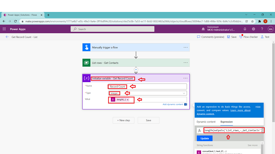
Task: Click See more for String functions
Action: tap(253, 145)
